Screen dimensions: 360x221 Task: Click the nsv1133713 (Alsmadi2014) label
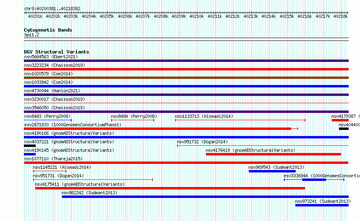coord(204,116)
